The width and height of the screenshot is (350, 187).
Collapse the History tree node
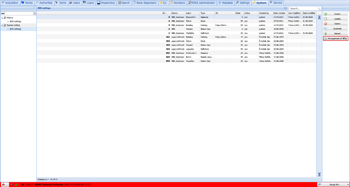[x=2, y=17]
